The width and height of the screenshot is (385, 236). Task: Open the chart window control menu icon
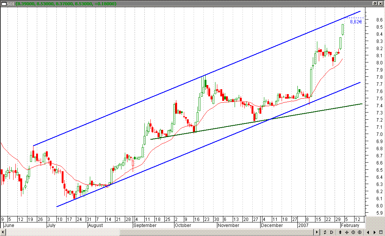[4, 3]
